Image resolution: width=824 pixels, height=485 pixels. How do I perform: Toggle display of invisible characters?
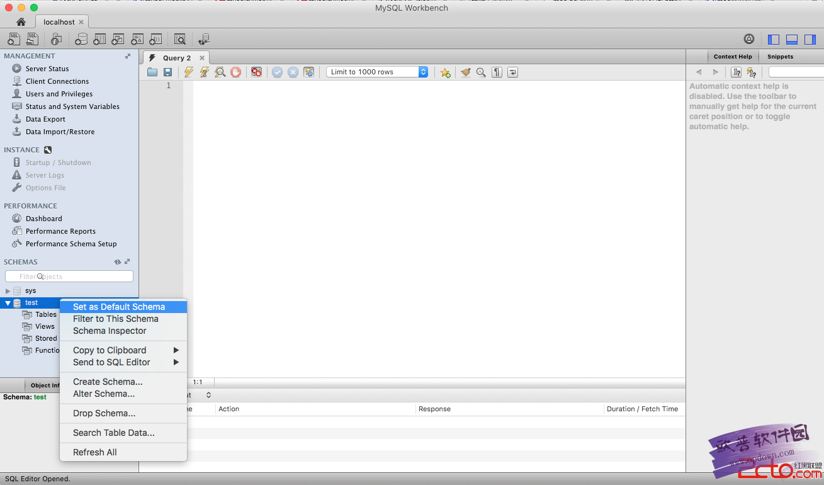tap(496, 72)
